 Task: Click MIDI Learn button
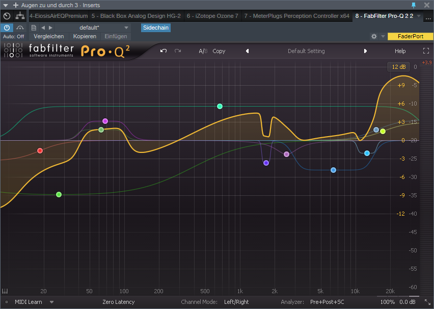28,302
